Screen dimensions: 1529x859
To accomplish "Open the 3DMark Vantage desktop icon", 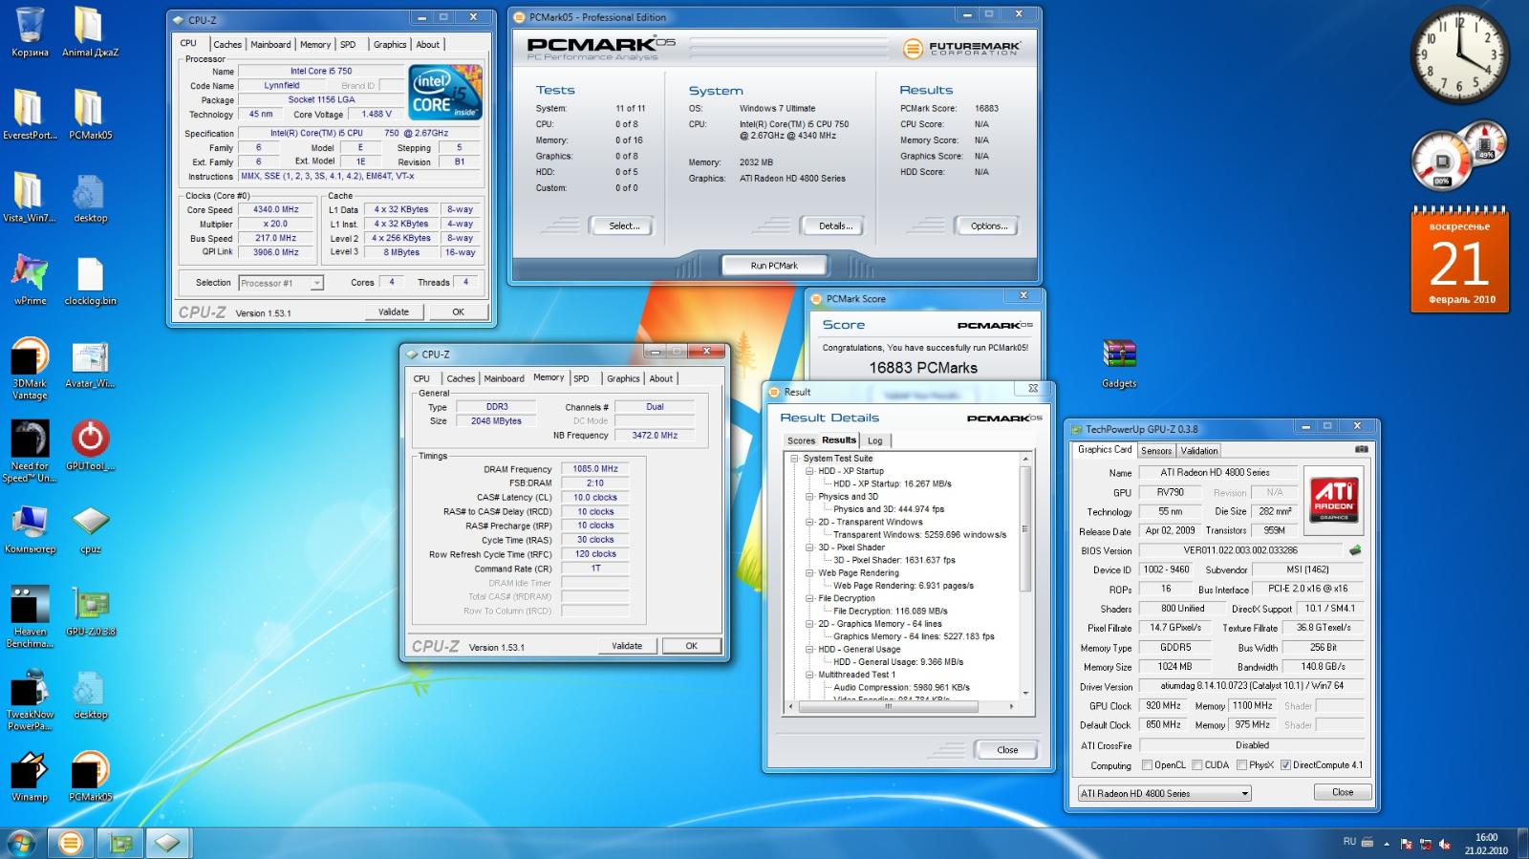I will pyautogui.click(x=30, y=368).
